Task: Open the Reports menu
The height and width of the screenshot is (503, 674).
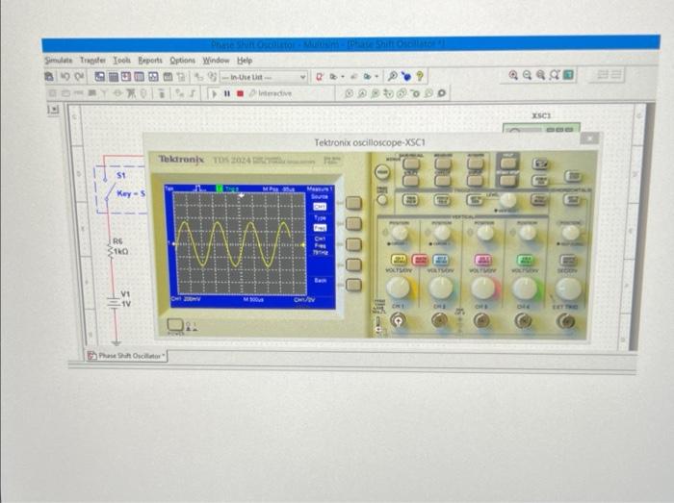Action: click(150, 60)
